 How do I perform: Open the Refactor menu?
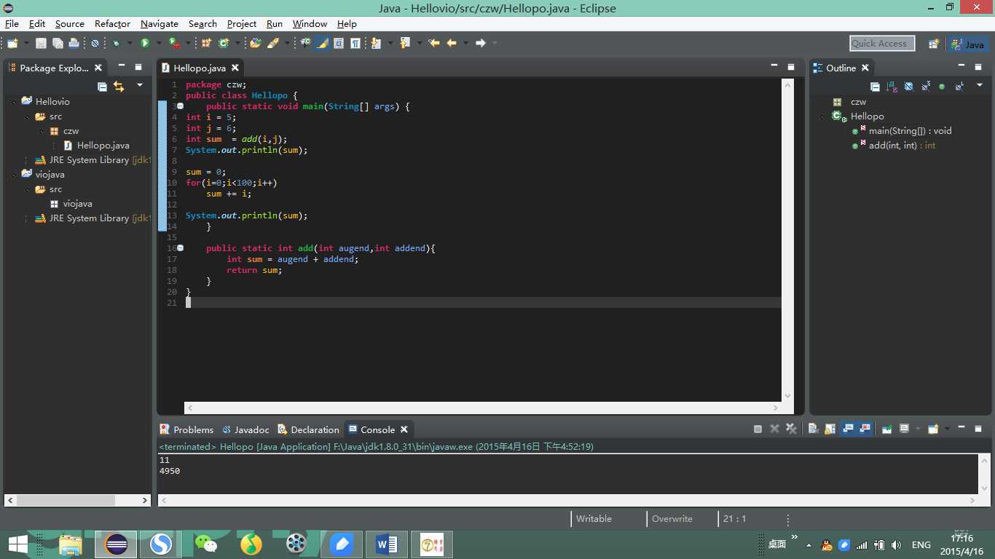[112, 24]
